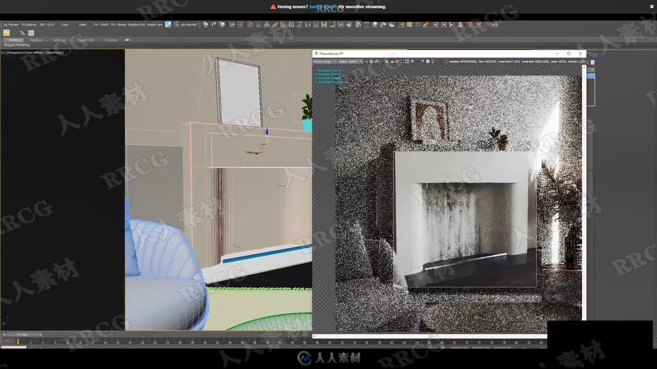The image size is (657, 369).
Task: Dismiss the Having issues banner with X
Action: pyautogui.click(x=652, y=7)
